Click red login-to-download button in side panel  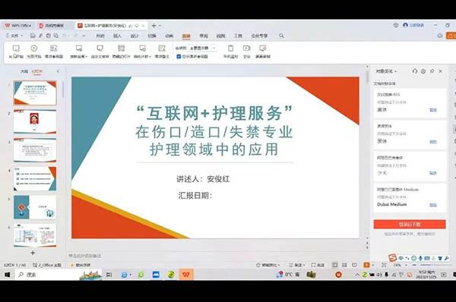point(410,224)
